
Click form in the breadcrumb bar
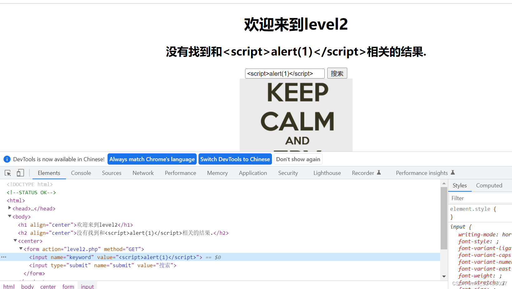(x=68, y=286)
